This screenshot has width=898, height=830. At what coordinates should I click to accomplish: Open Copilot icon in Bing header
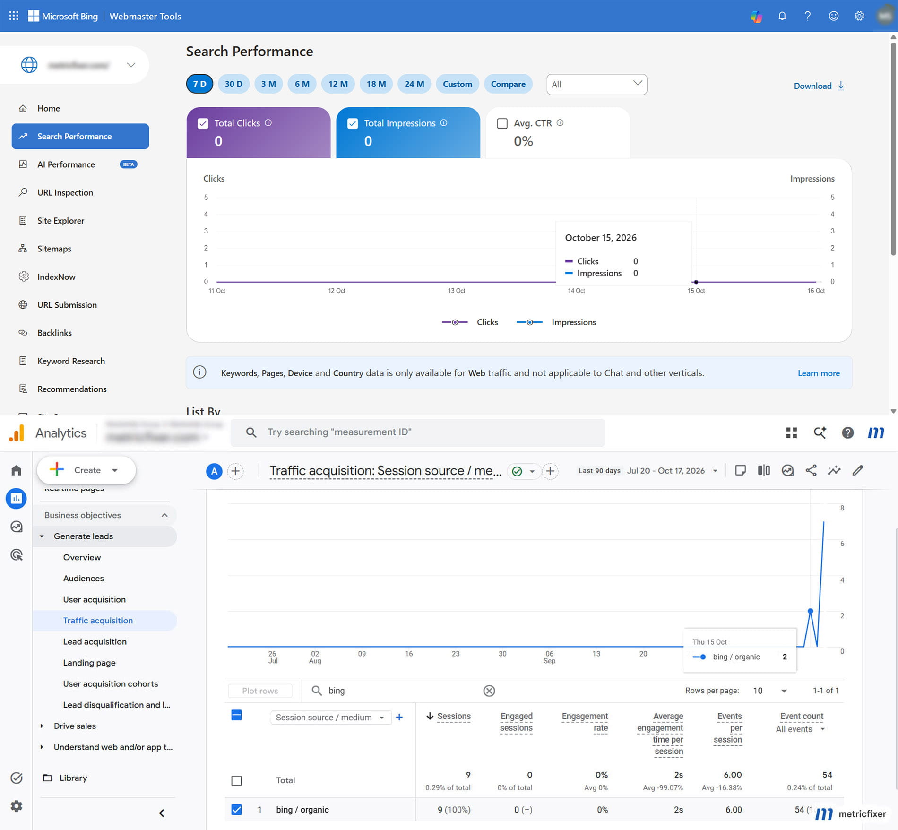[x=756, y=17]
